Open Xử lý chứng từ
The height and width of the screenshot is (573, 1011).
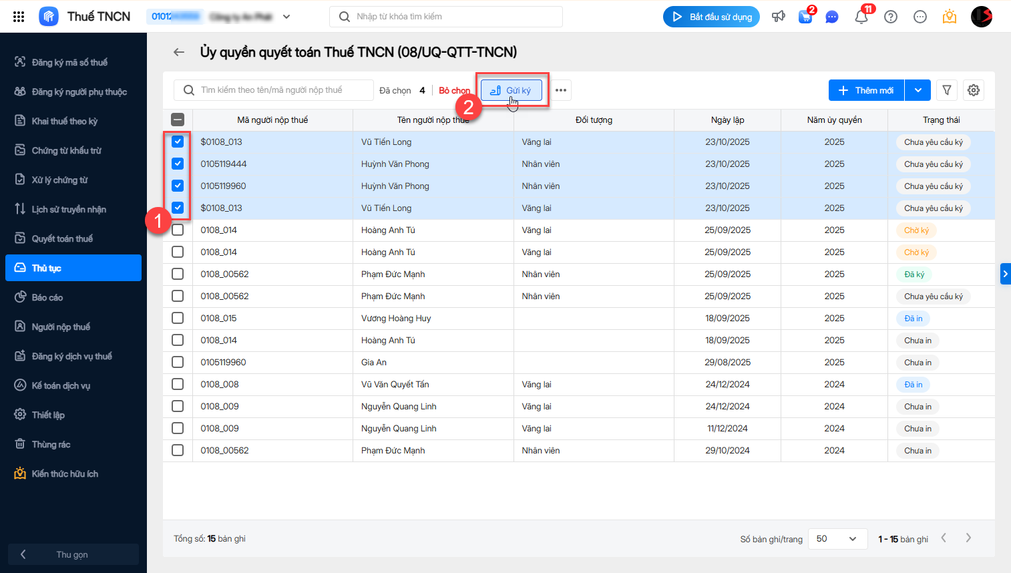(73, 180)
